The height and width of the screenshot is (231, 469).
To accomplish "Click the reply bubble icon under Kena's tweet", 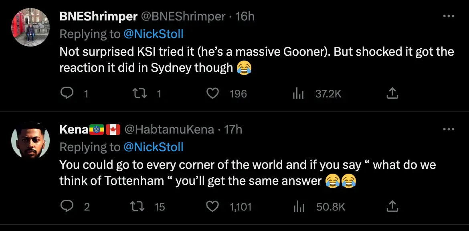I will pyautogui.click(x=68, y=206).
